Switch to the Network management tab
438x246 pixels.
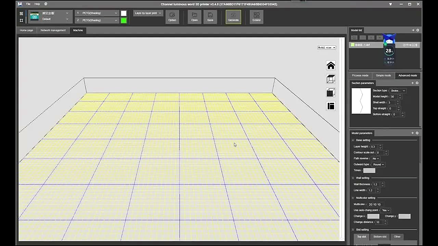pos(53,30)
